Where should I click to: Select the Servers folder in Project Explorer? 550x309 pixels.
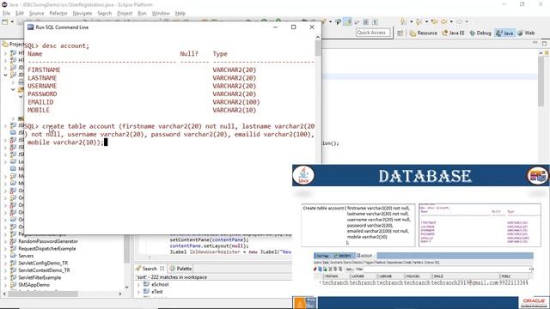coord(26,256)
